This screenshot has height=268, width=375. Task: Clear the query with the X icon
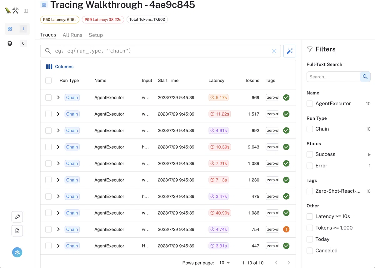274,51
